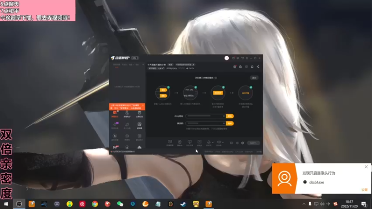Open the circled-avatar tool in the grid's third row
This screenshot has width=372, height=209.
tap(115, 137)
